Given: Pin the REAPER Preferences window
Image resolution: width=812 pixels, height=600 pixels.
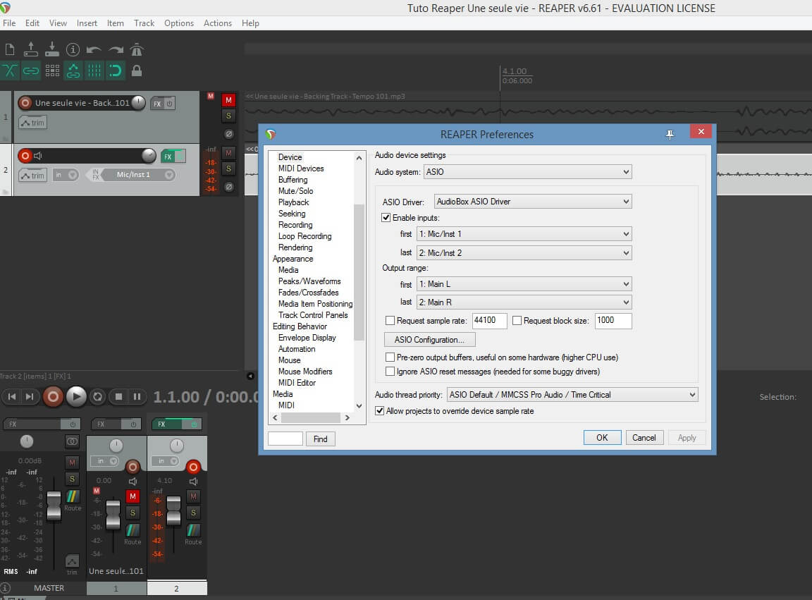Looking at the screenshot, I should pyautogui.click(x=670, y=135).
